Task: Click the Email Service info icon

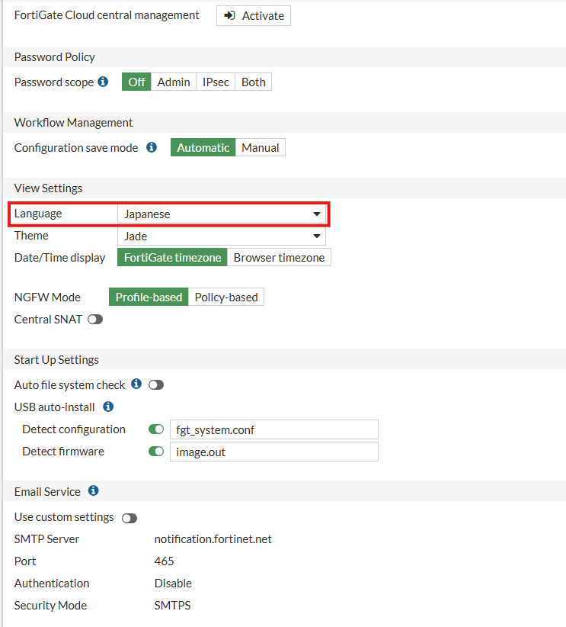Action: coord(94,490)
